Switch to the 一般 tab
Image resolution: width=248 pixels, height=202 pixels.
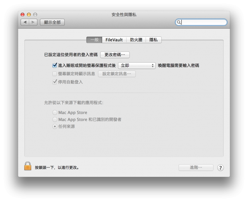[x=94, y=40]
